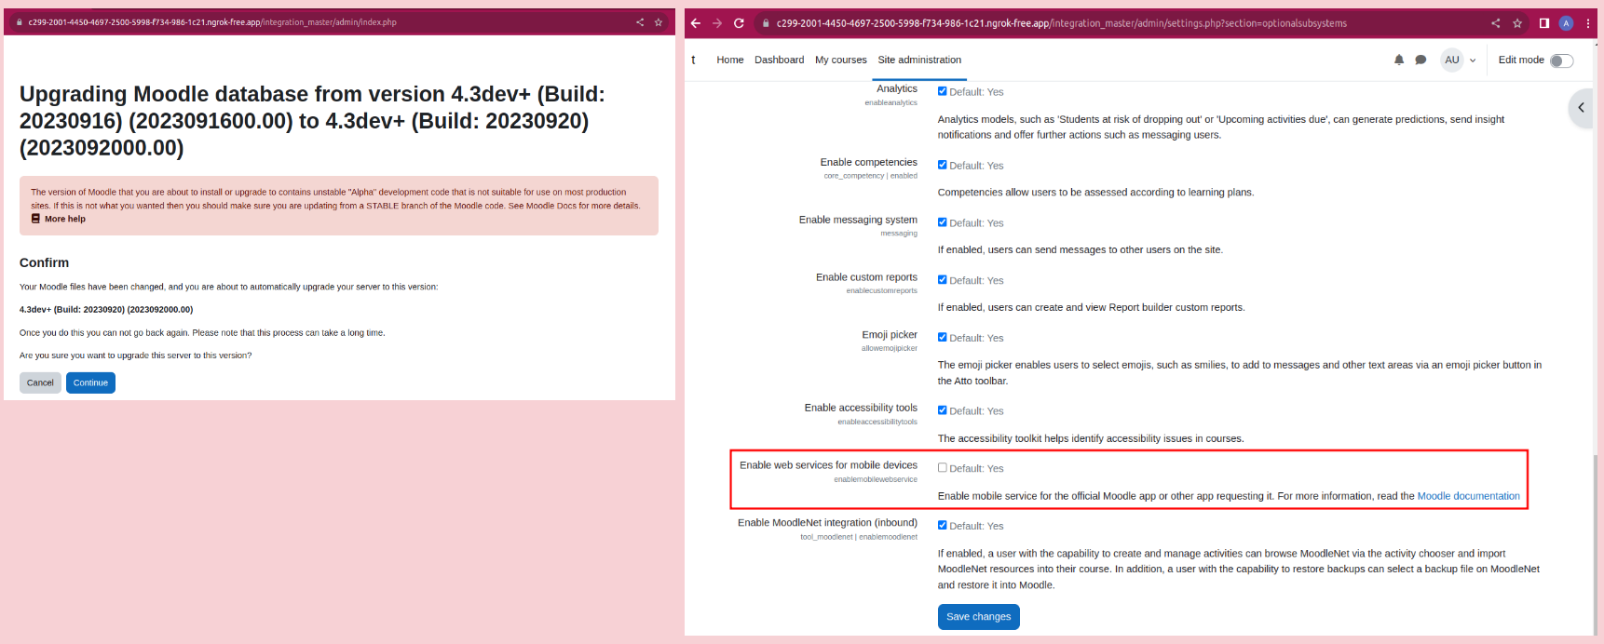
Task: Click the lock icon in the right window's address bar
Action: point(766,23)
